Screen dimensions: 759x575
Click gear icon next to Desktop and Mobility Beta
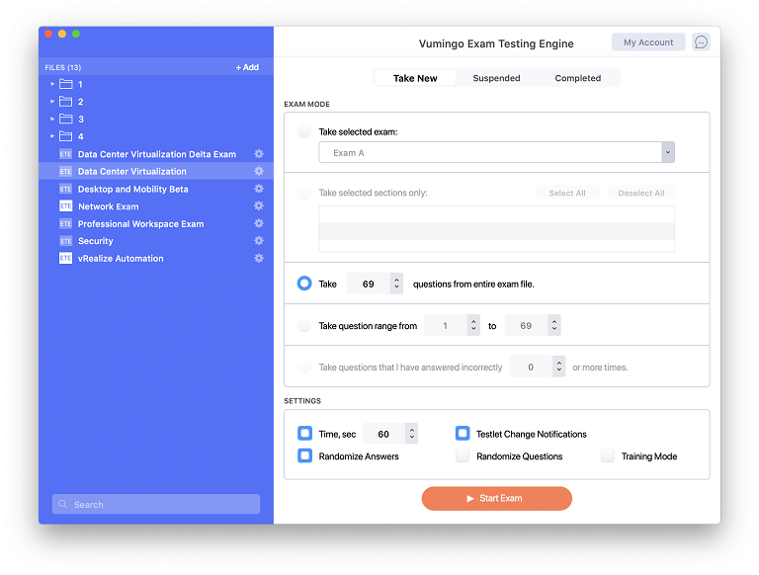tap(259, 189)
